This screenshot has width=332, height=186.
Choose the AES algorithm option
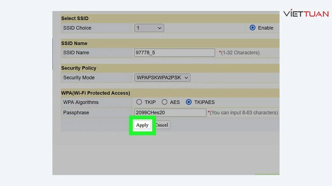pos(164,102)
